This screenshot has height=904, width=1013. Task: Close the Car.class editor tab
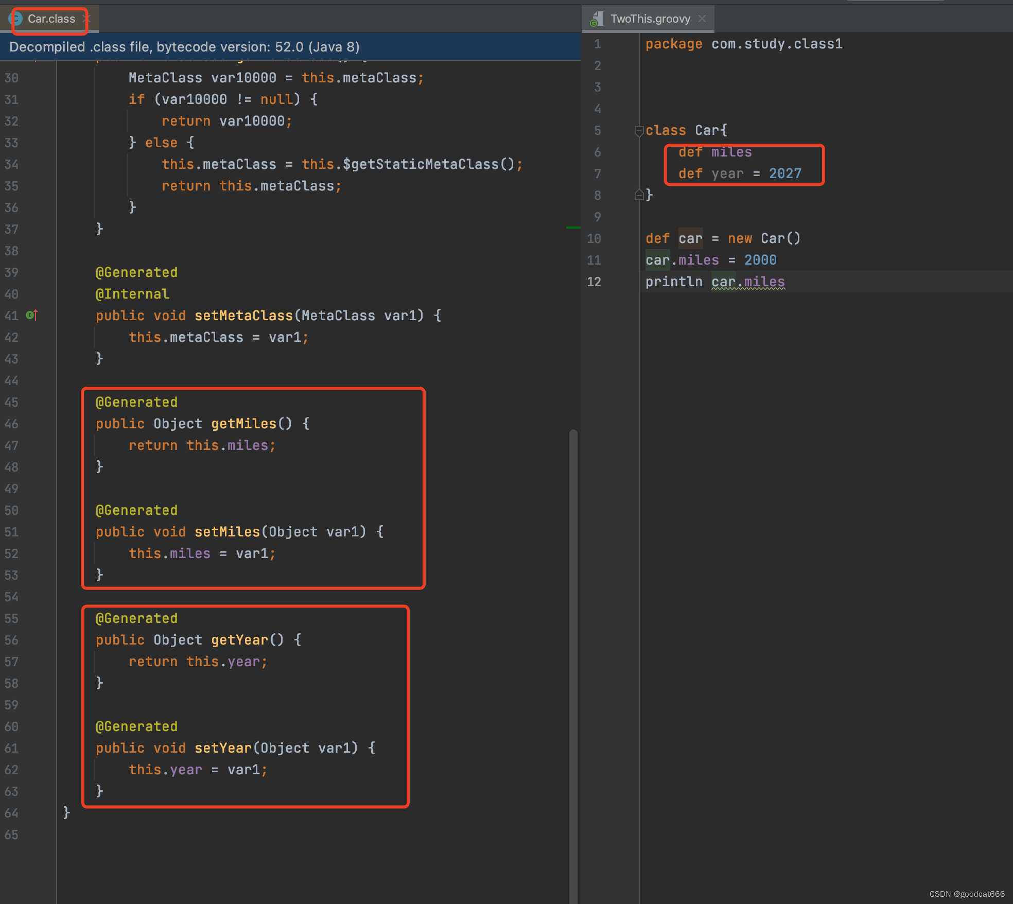coord(86,19)
